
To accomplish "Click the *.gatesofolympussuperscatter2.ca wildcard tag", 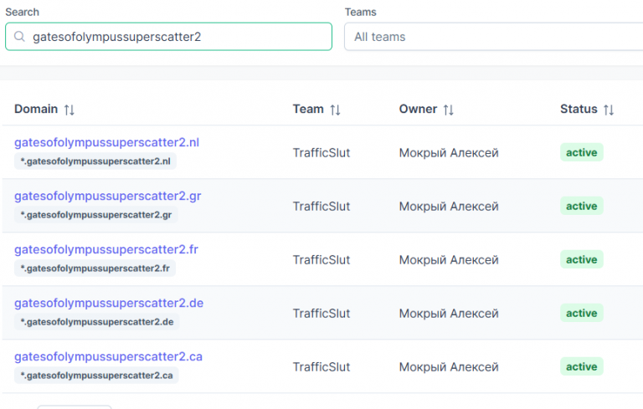I will click(x=96, y=376).
